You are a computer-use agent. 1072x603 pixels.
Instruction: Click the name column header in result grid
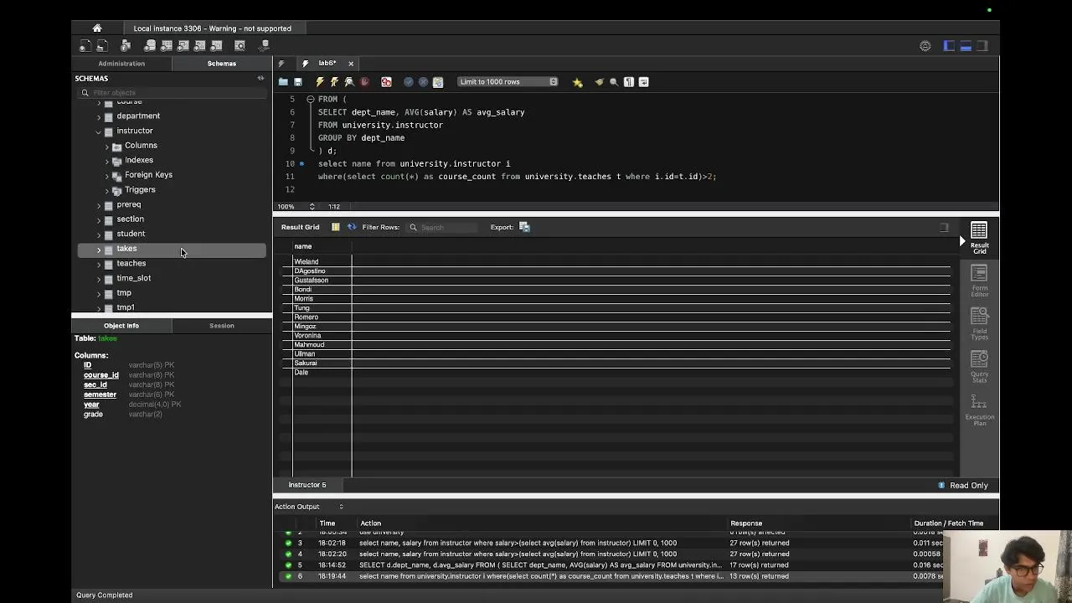click(x=322, y=246)
